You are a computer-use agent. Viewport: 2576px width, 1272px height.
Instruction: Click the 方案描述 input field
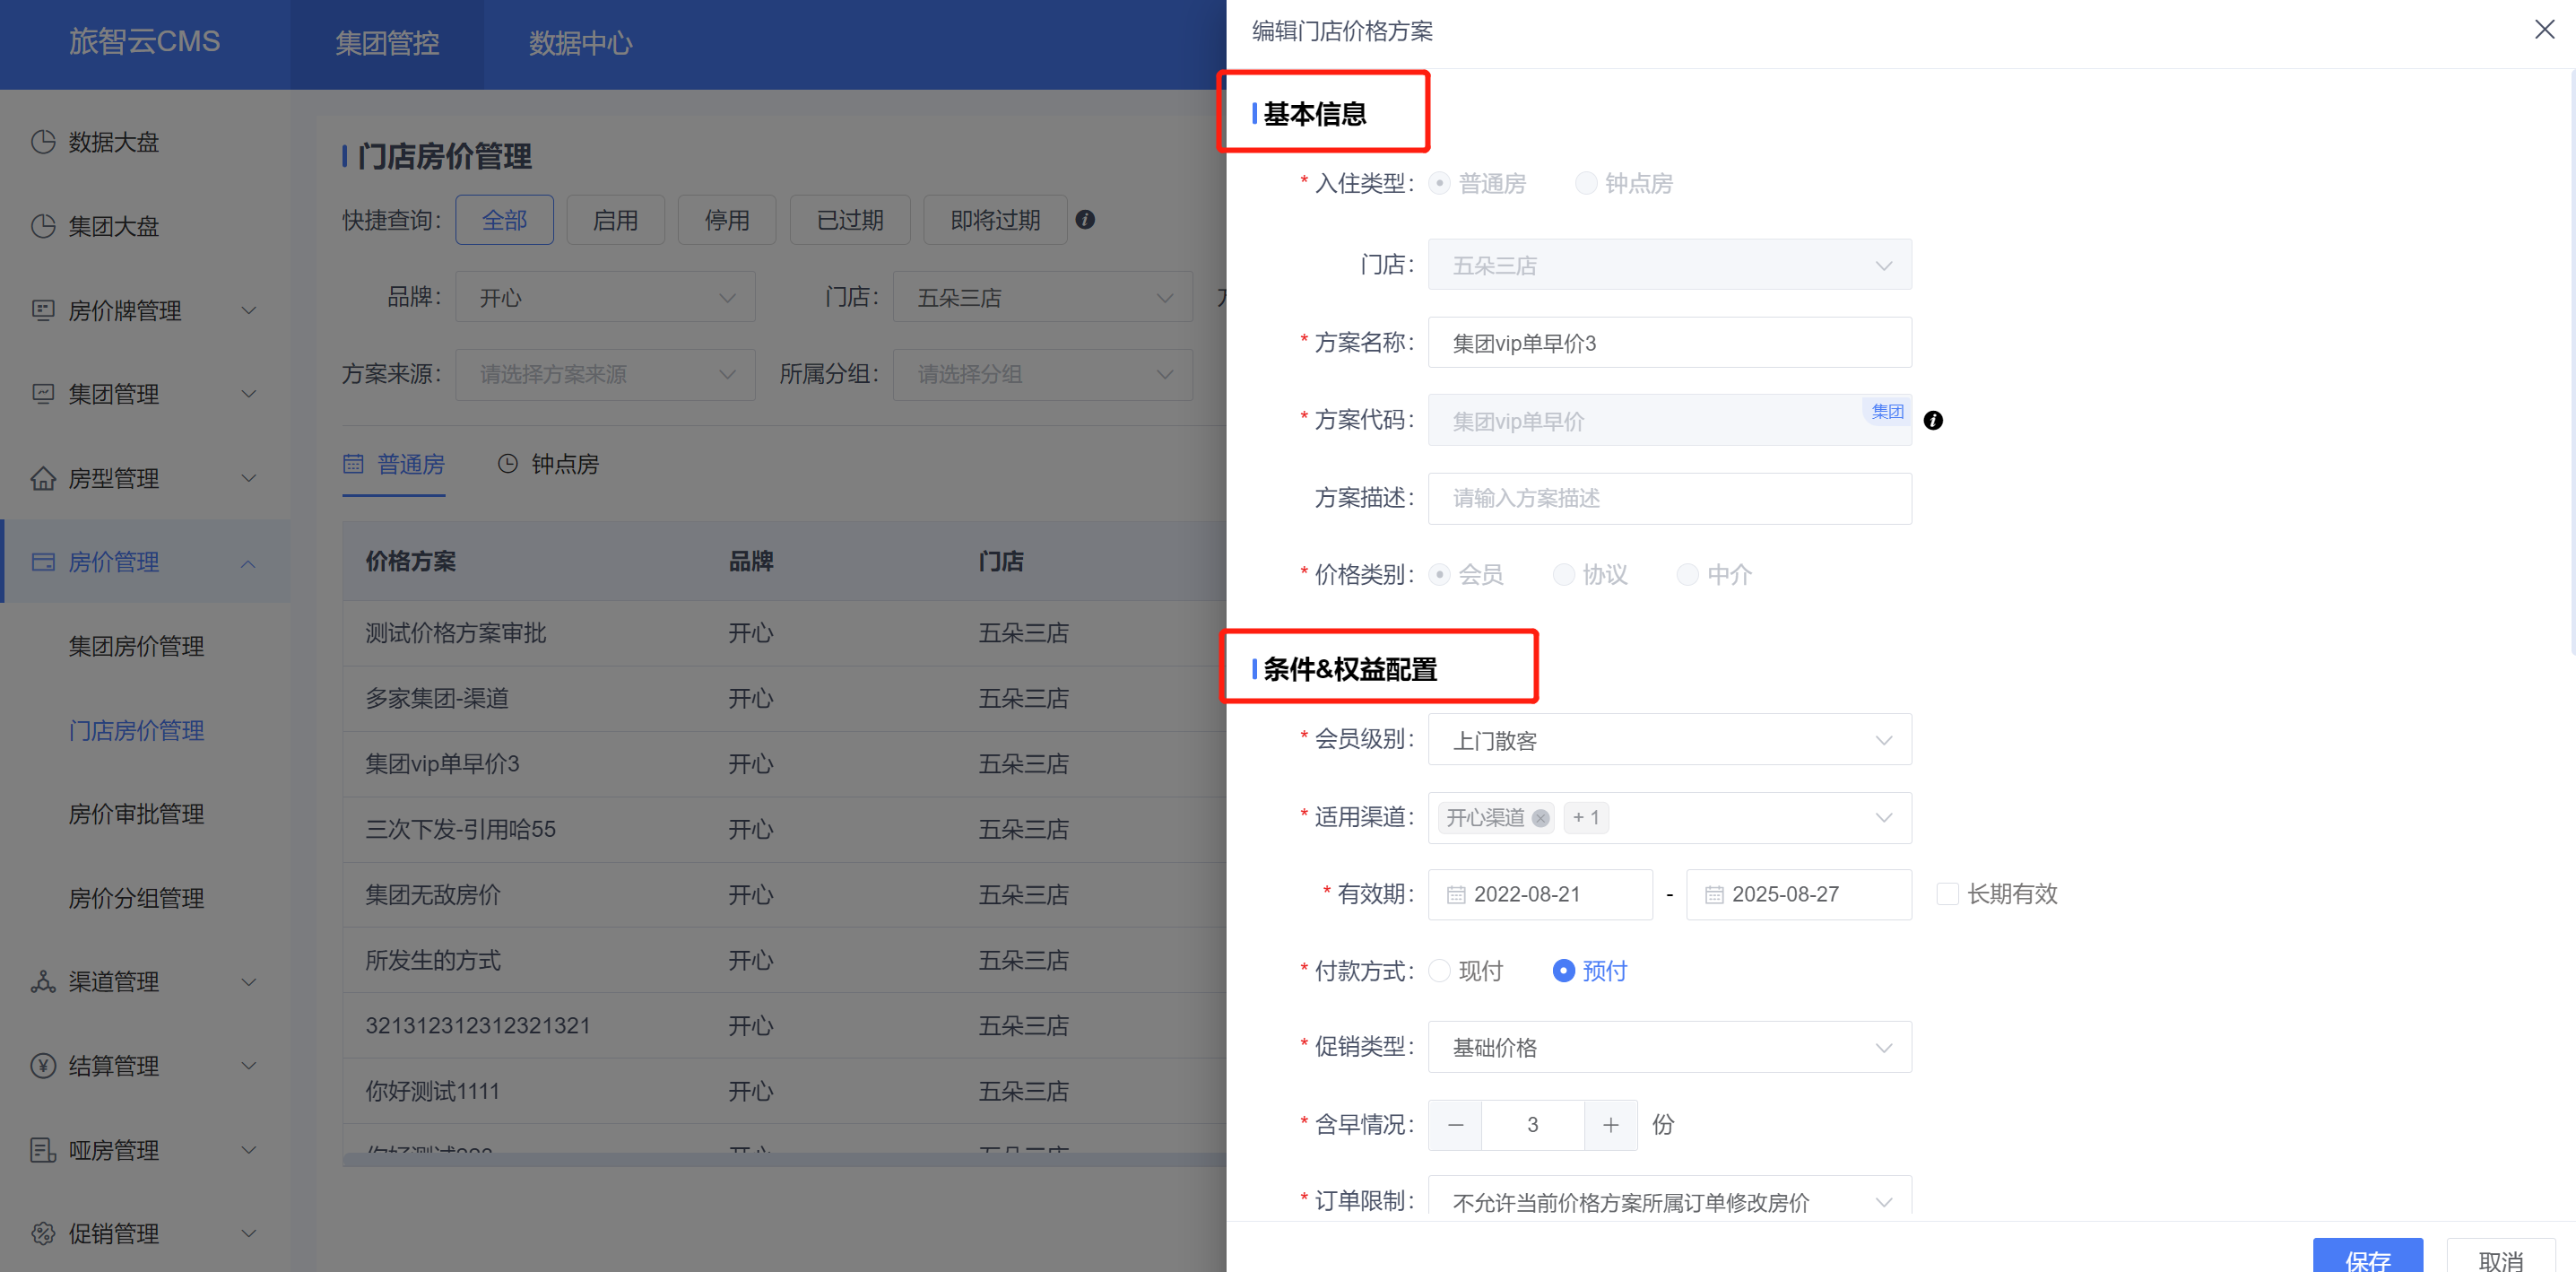tap(1669, 497)
